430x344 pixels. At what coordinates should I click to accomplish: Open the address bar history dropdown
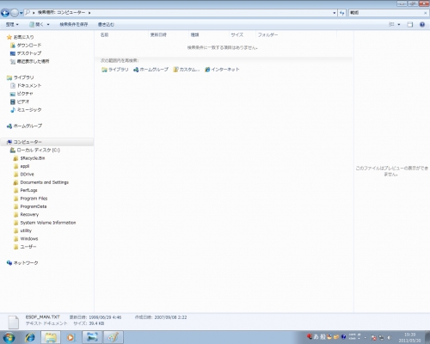coord(335,13)
